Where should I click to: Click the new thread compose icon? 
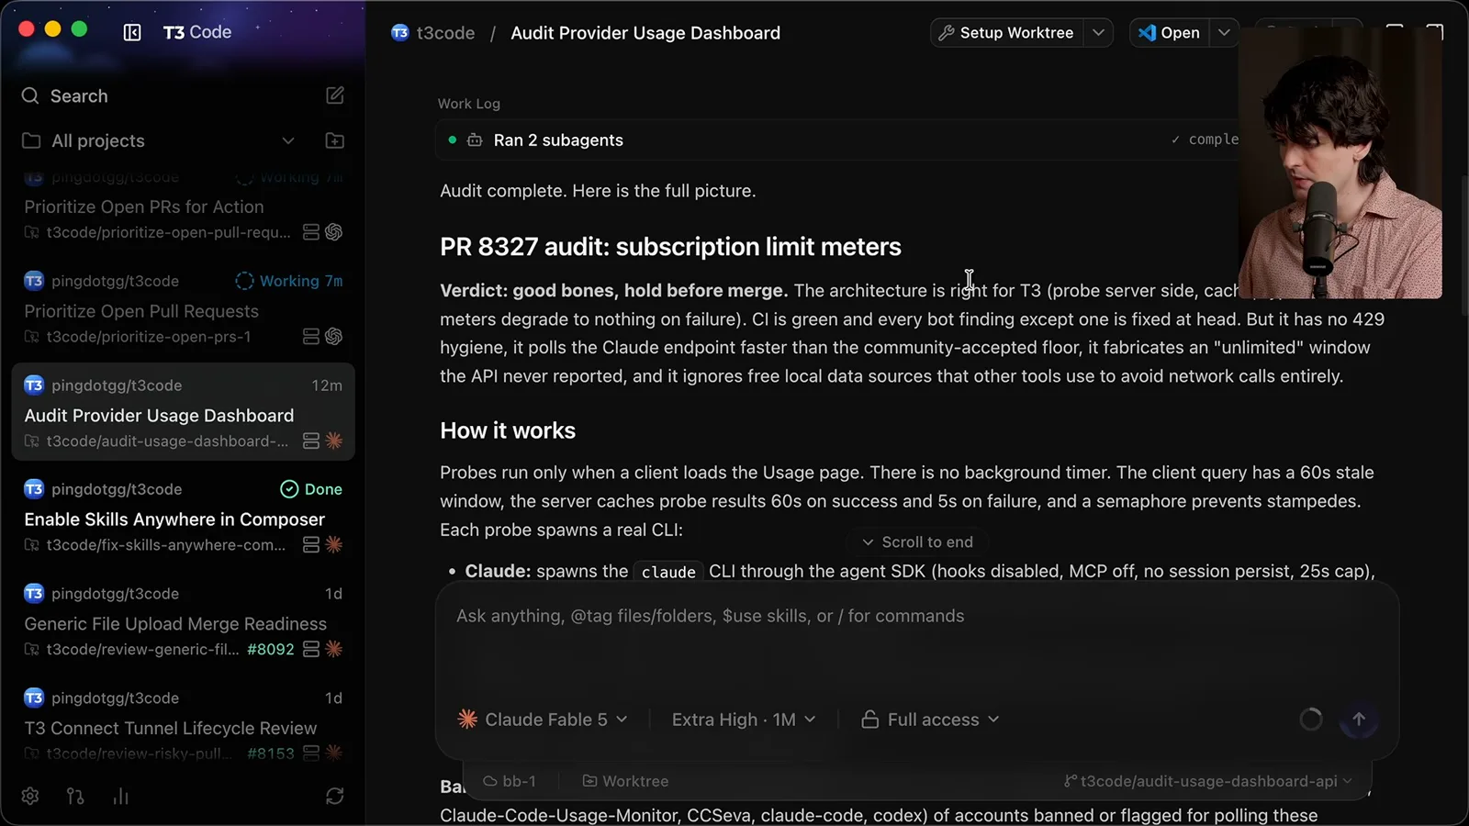[x=335, y=95]
